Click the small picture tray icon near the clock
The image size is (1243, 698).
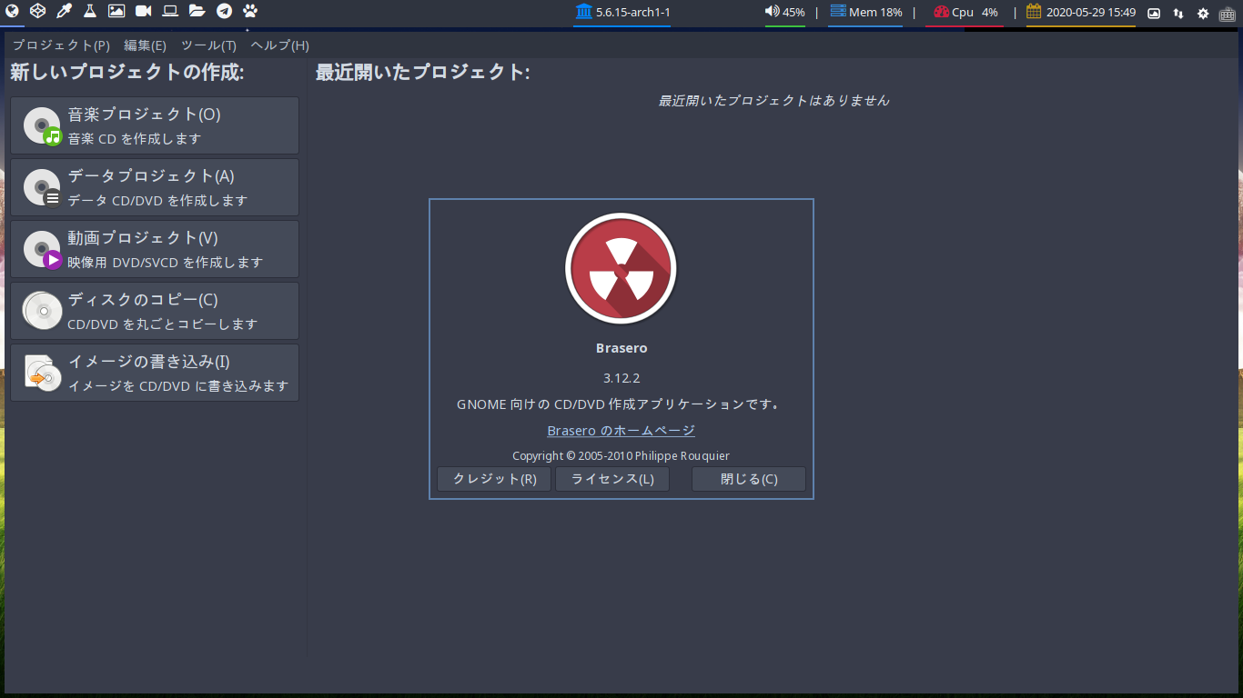1154,13
